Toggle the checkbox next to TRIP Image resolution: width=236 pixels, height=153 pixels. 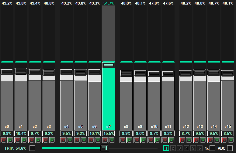(x=32, y=148)
